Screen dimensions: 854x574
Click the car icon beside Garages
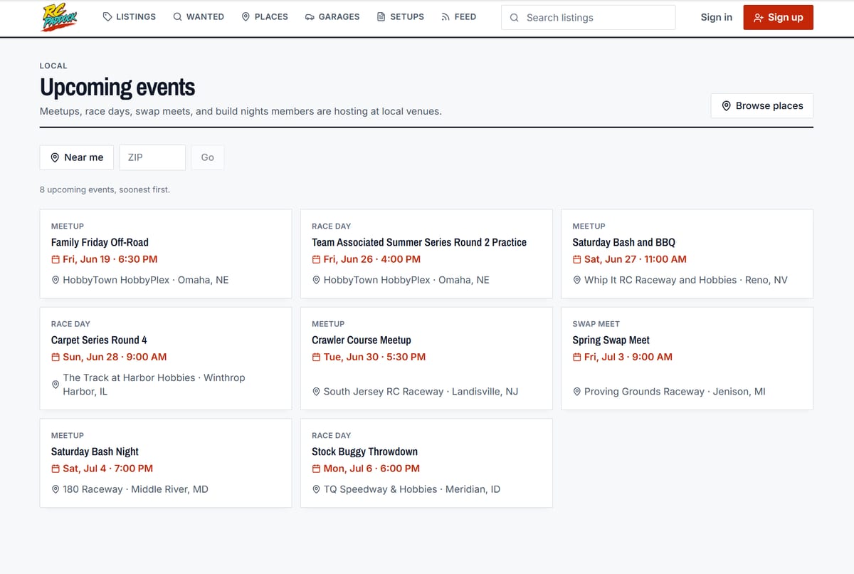pos(310,16)
